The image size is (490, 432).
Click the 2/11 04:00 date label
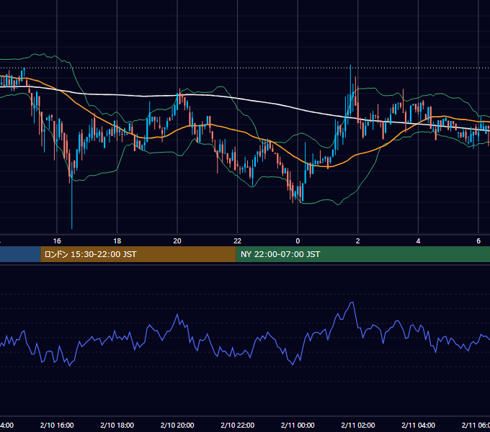[x=418, y=425]
